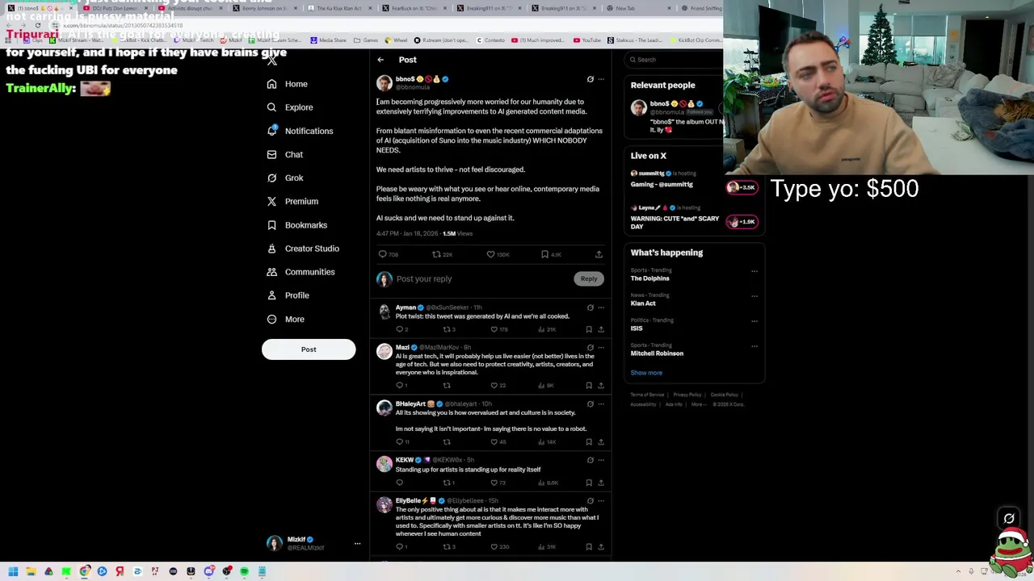Open the Mitchell Robinson trending topic
The height and width of the screenshot is (581, 1034).
point(657,353)
